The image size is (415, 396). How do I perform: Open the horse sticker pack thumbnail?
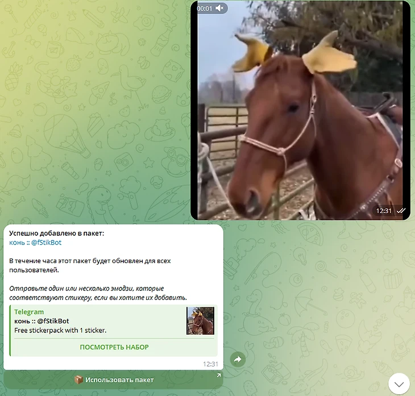(200, 320)
